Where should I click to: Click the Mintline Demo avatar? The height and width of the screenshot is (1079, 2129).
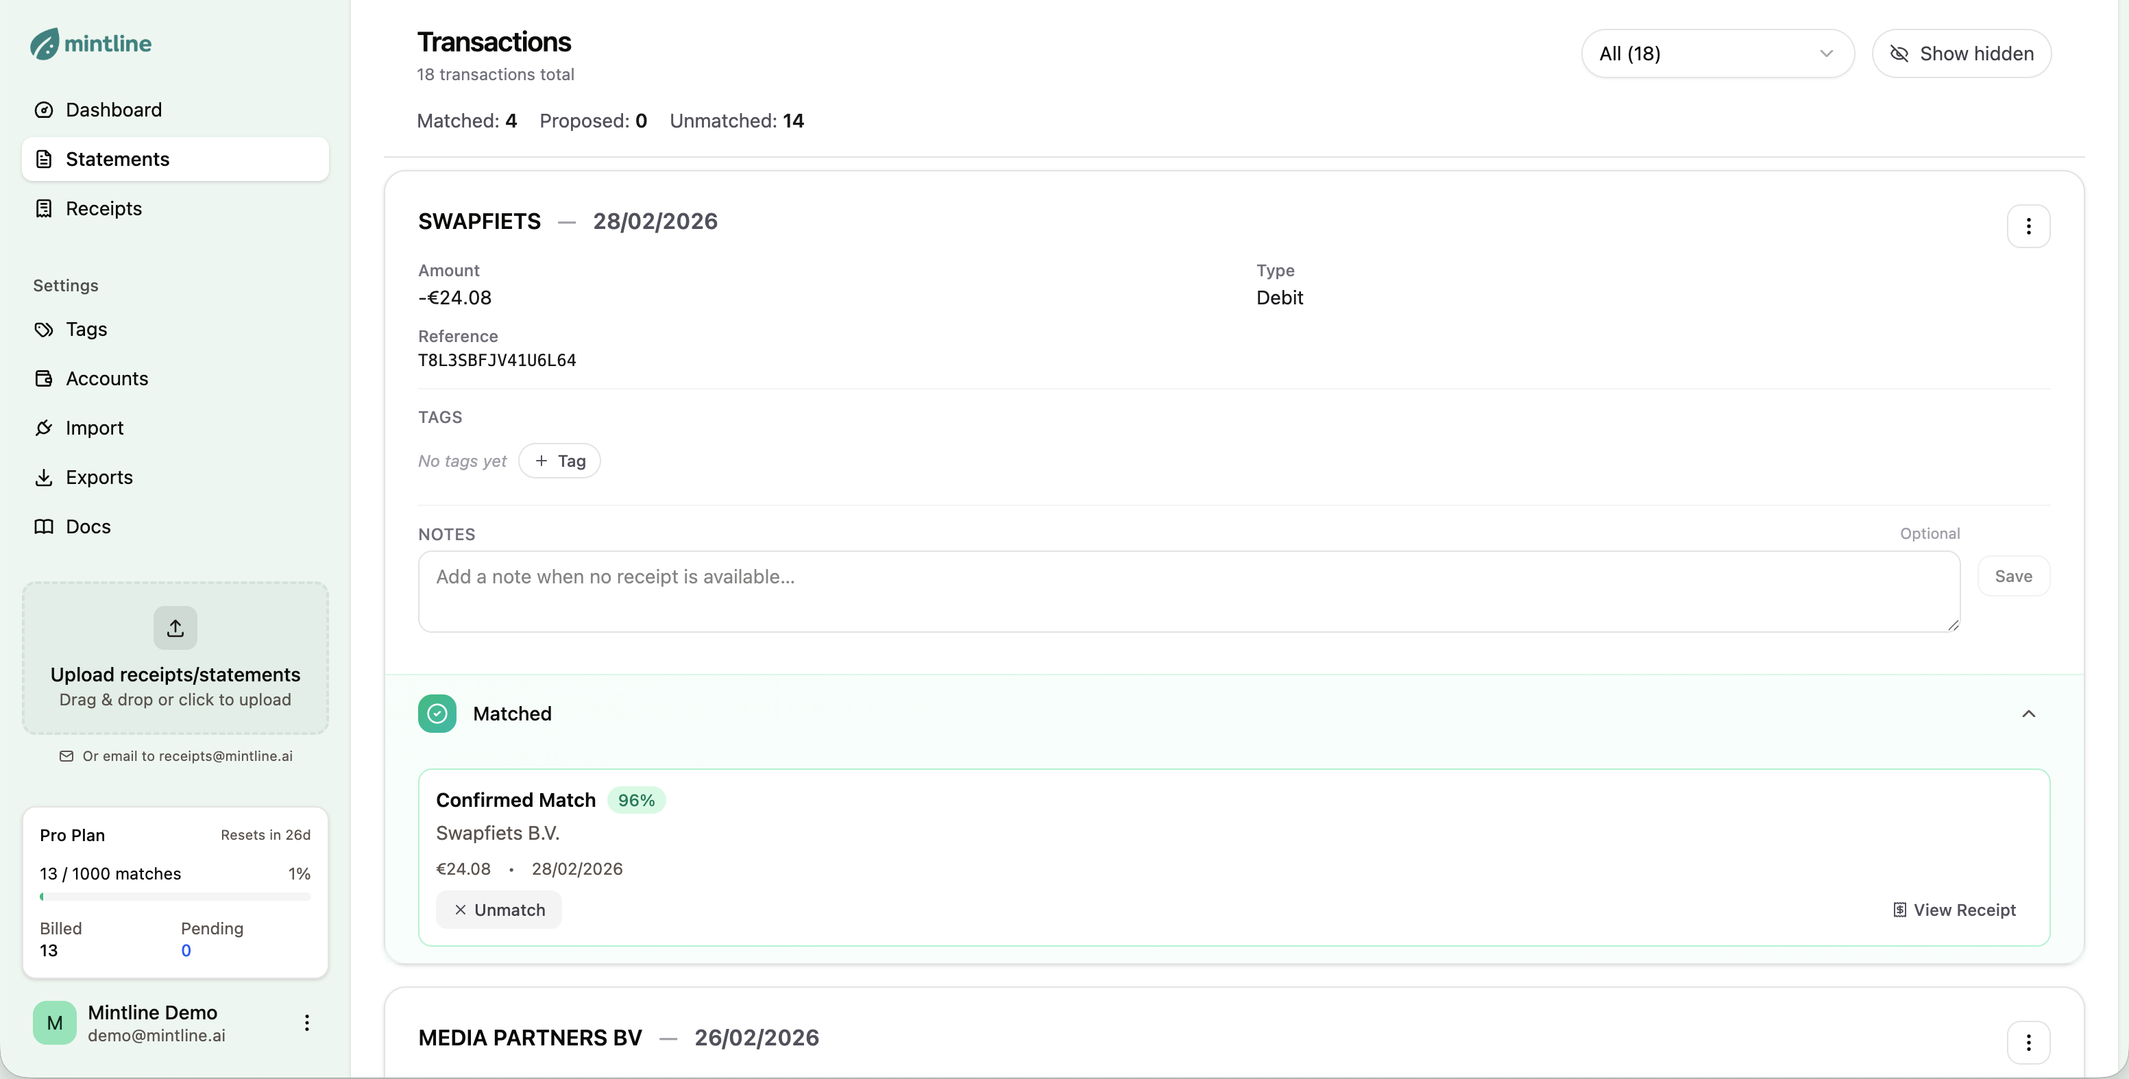click(x=55, y=1023)
